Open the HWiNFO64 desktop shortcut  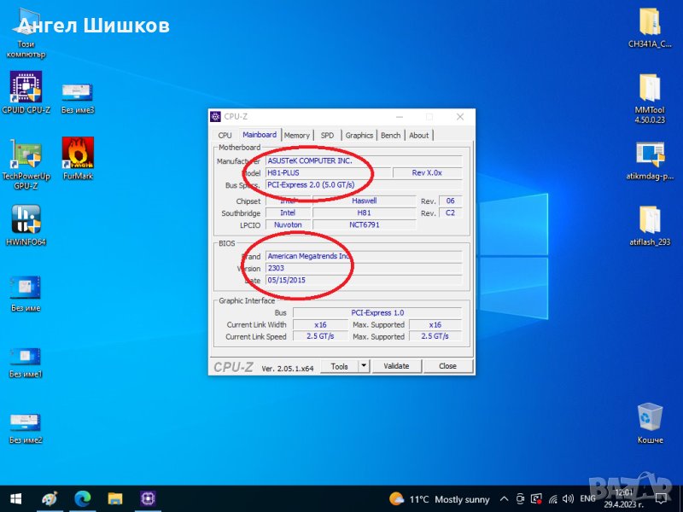(x=26, y=220)
